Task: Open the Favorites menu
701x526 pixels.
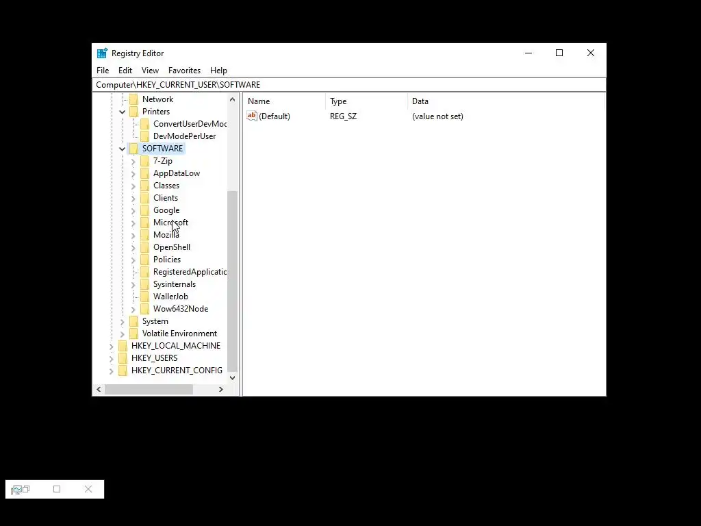Action: click(184, 71)
